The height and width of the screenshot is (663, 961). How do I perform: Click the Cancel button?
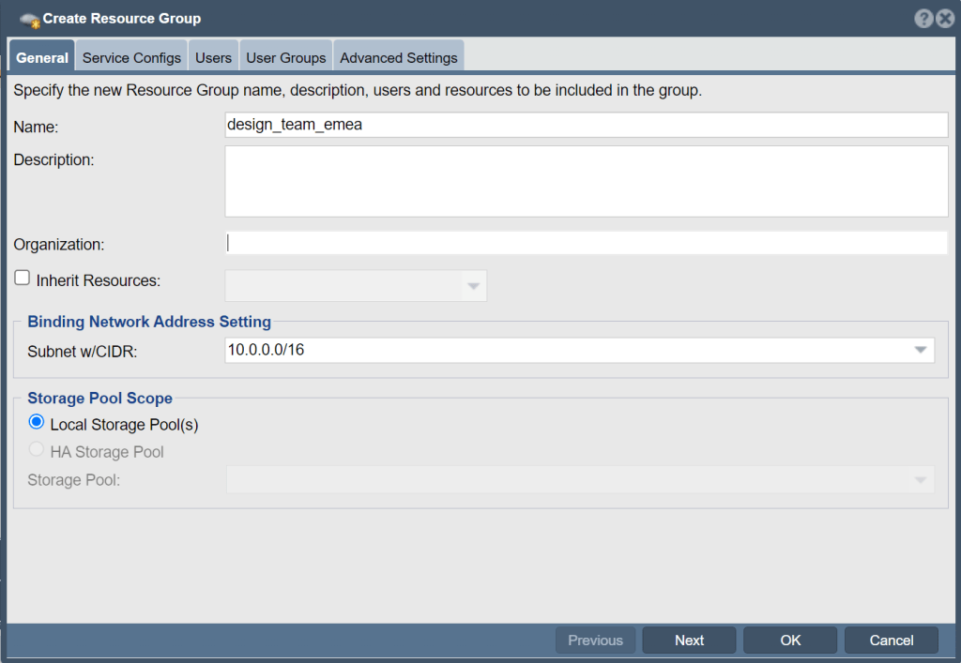pyautogui.click(x=891, y=640)
